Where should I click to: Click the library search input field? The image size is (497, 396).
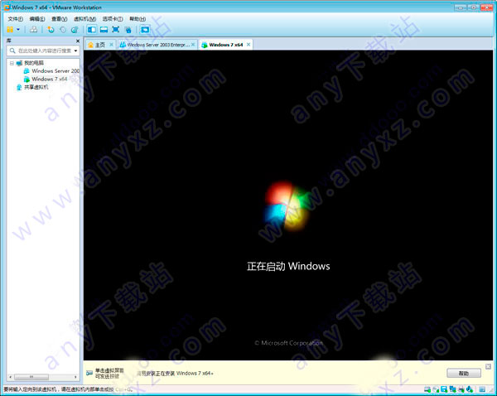point(43,51)
